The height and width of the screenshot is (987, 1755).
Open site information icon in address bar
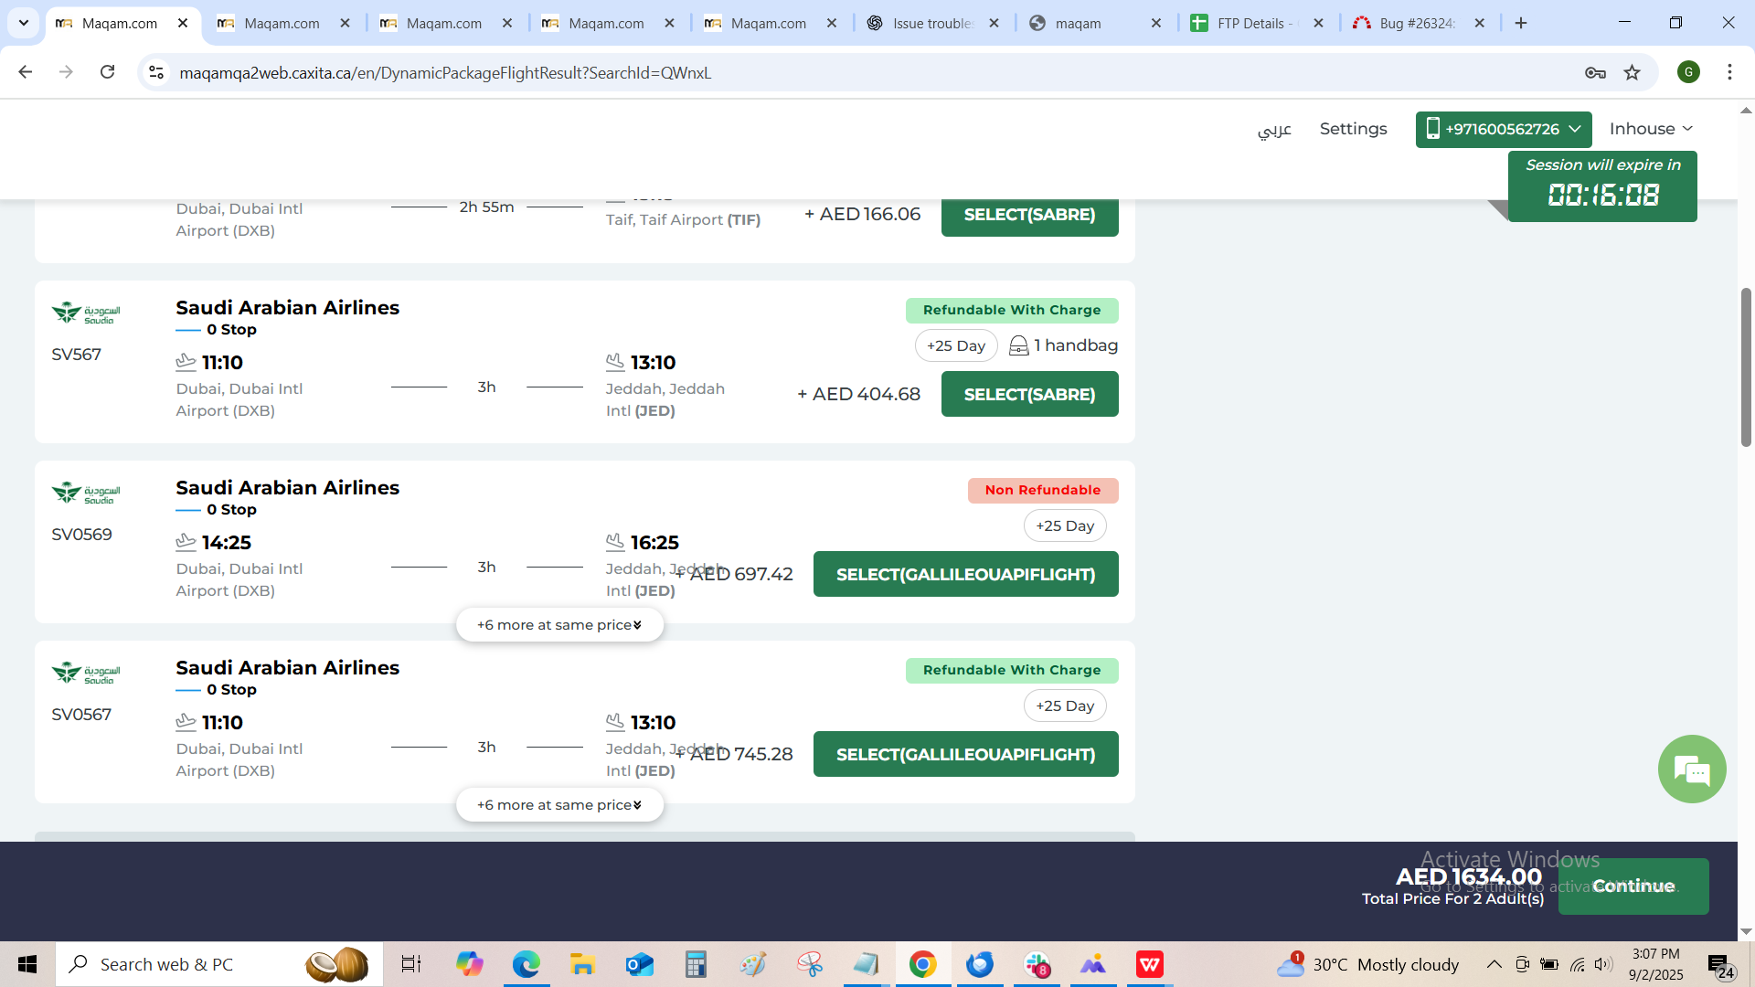coord(156,72)
